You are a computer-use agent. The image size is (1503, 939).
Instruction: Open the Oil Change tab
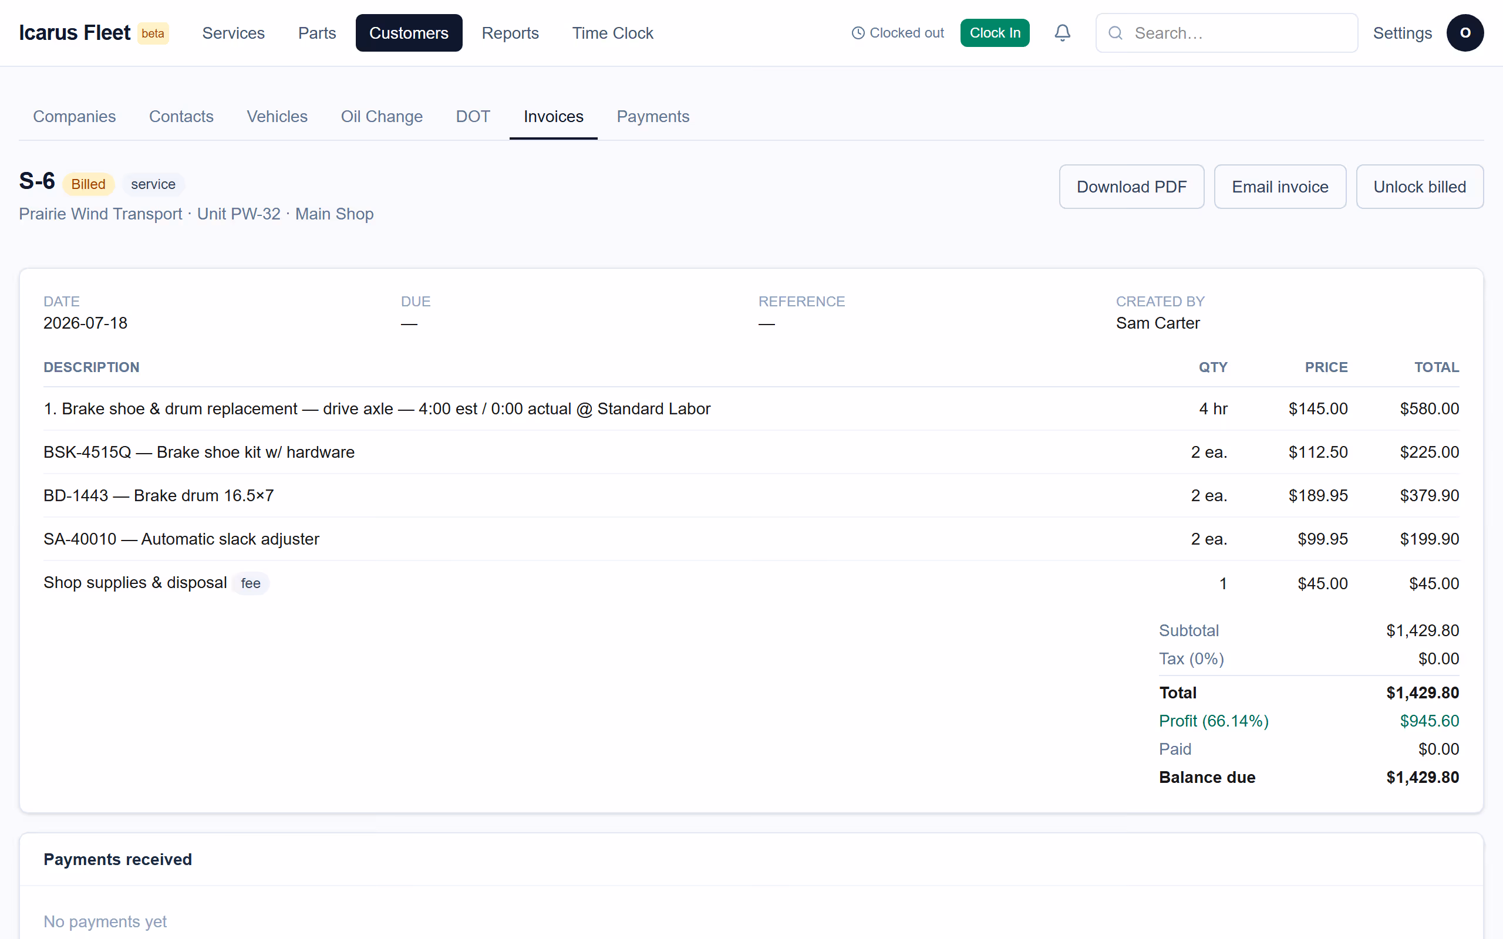tap(382, 116)
